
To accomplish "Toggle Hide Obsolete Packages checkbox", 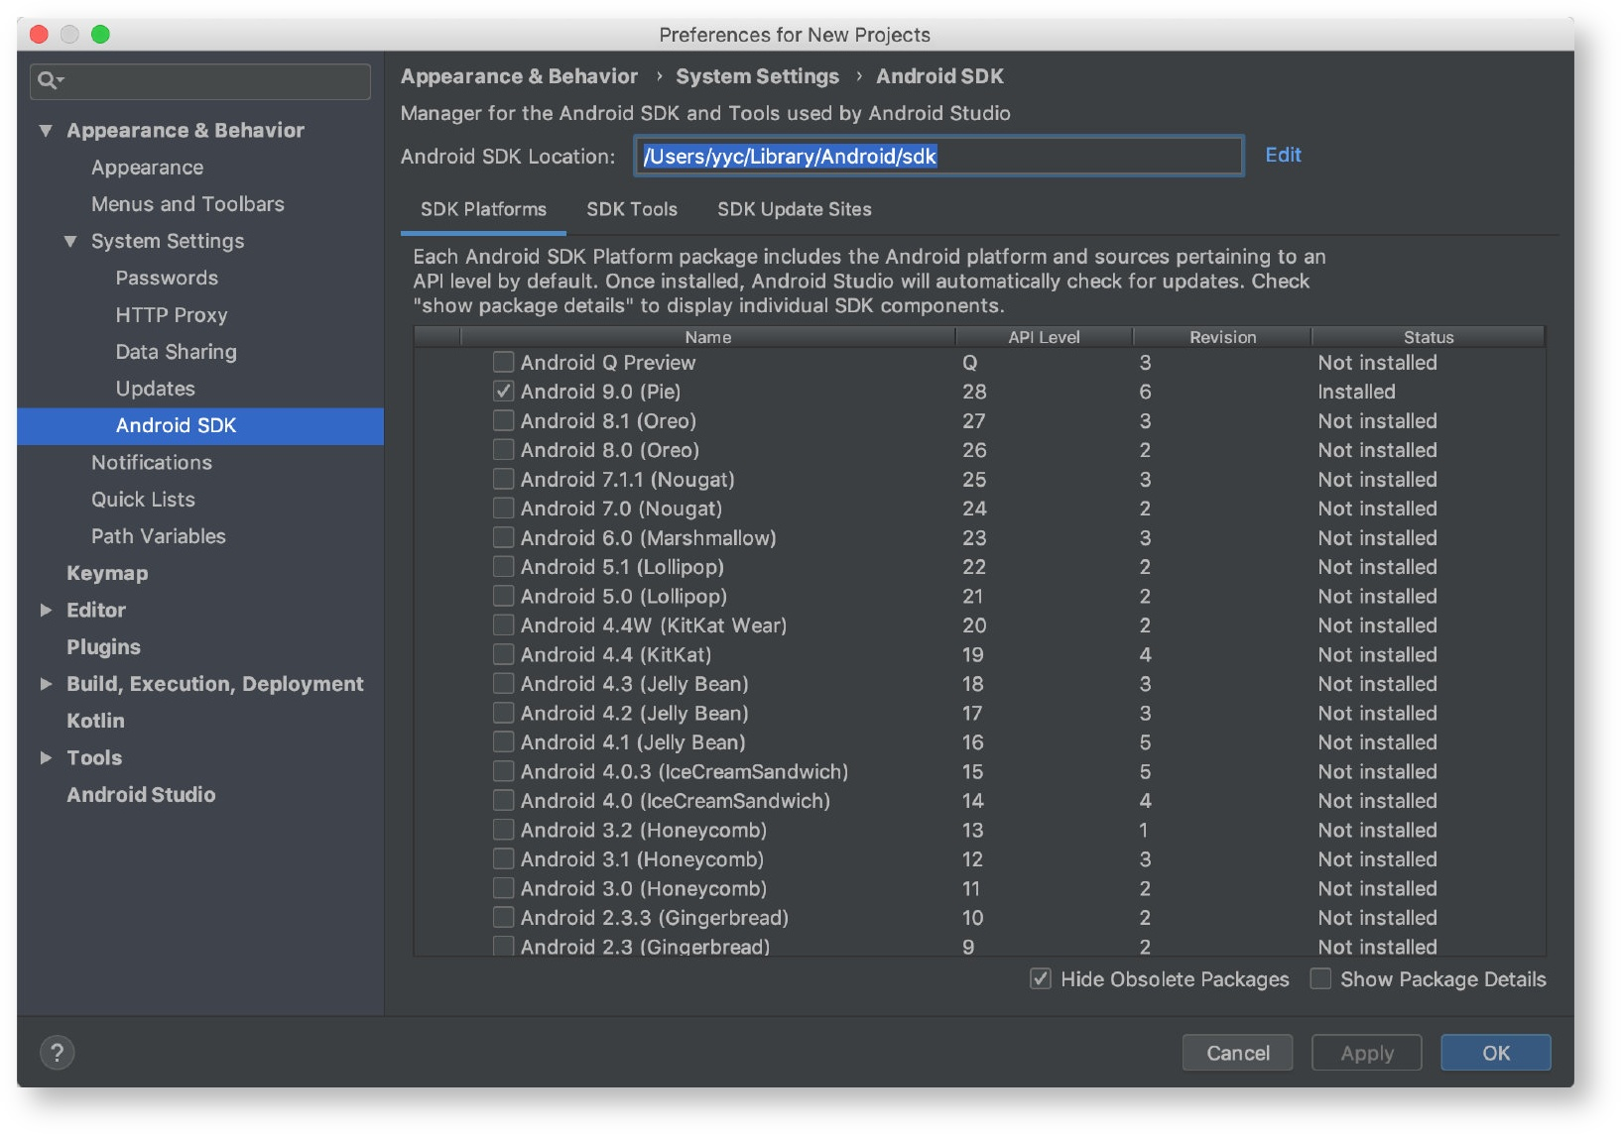I will 1041,978.
